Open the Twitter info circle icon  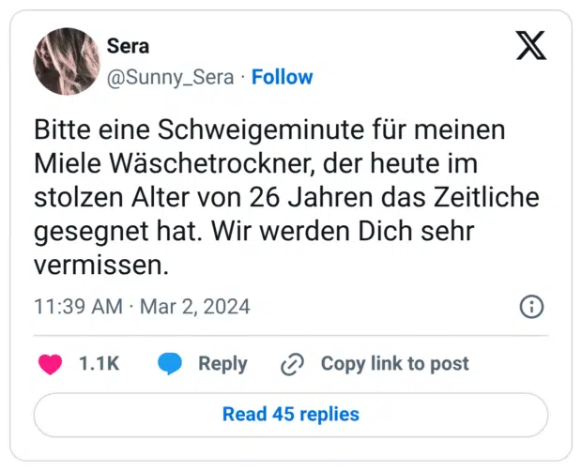[x=531, y=307]
